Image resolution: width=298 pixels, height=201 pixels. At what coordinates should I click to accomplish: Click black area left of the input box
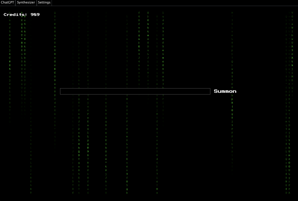[44, 91]
